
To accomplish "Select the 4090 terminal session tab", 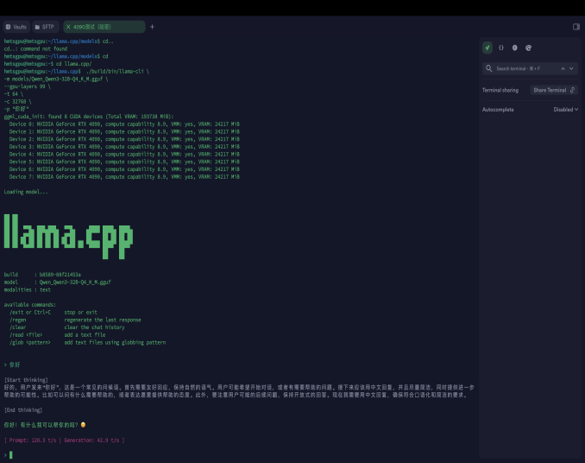I will point(104,27).
